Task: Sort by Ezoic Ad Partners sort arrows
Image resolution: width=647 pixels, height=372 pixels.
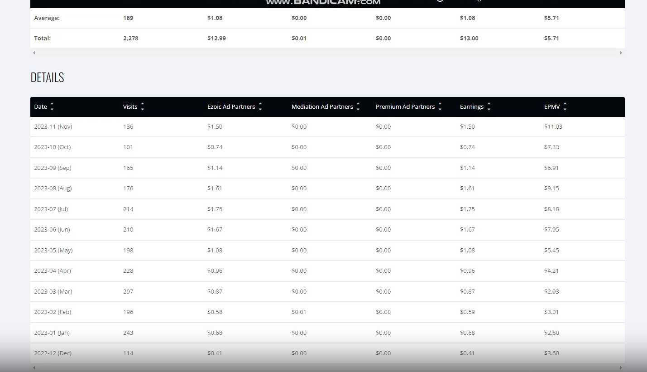Action: point(260,107)
